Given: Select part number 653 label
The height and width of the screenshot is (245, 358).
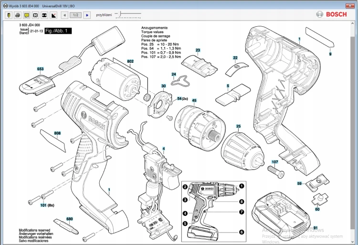Looking at the screenshot, I should coord(40,69).
